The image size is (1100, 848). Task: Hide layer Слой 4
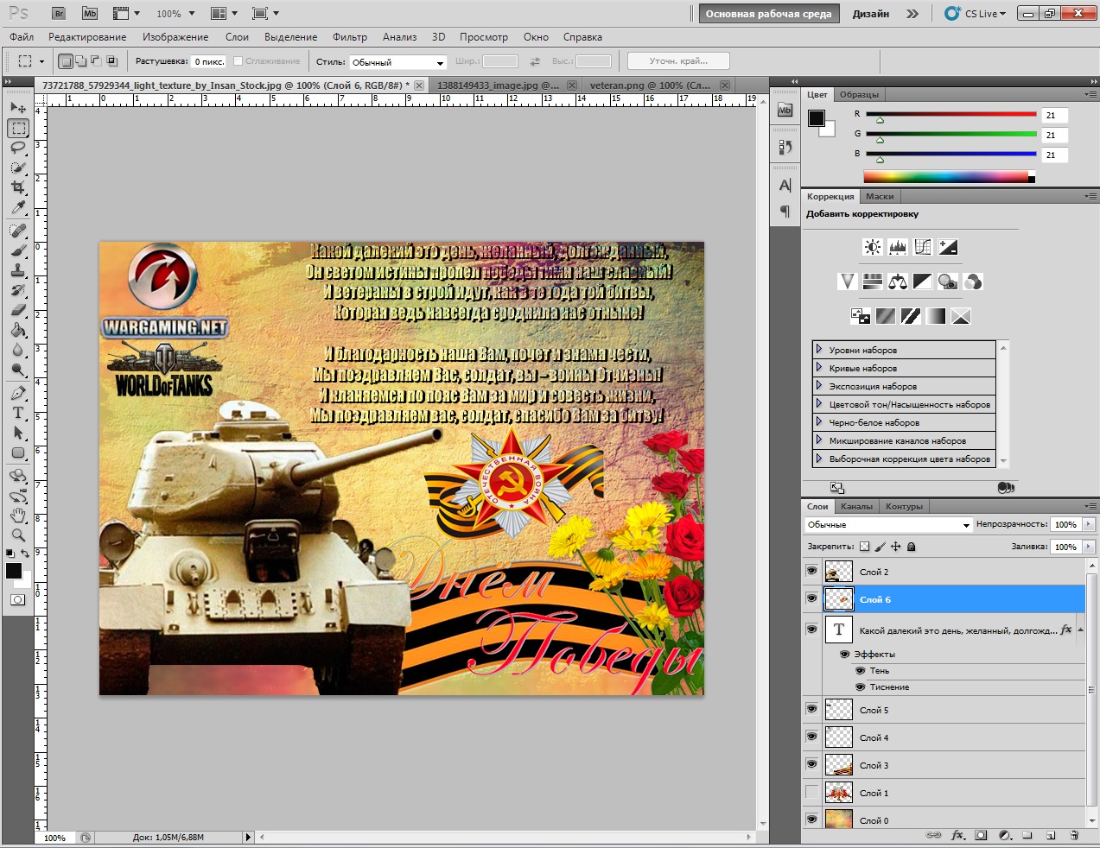click(x=811, y=737)
